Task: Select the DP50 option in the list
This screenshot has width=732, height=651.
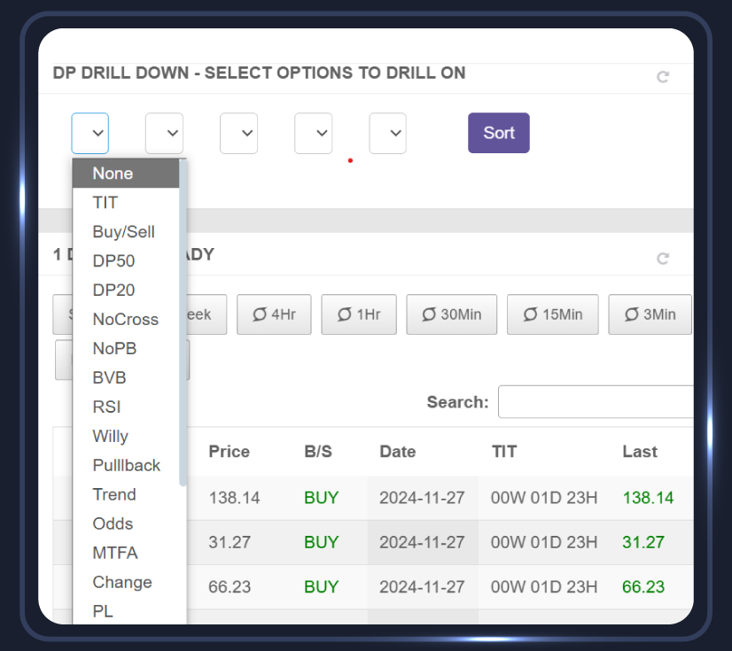Action: coord(113,261)
